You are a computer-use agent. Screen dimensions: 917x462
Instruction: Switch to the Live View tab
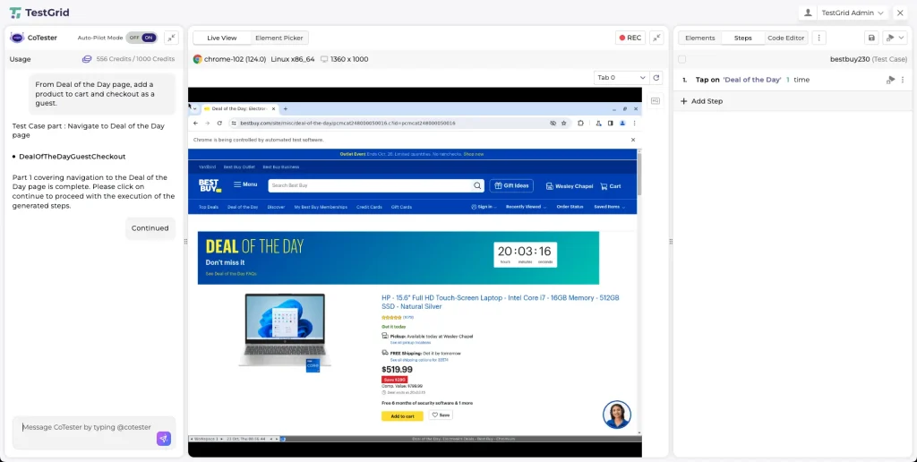222,38
